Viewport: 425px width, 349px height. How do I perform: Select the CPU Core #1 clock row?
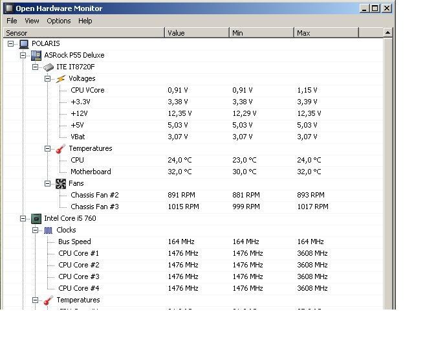click(193, 253)
